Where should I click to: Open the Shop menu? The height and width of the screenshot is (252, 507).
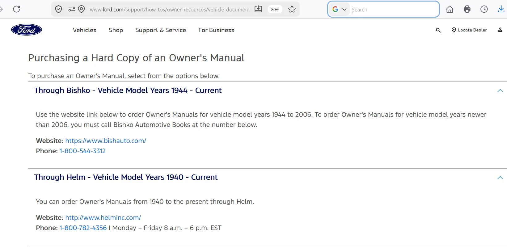click(x=116, y=30)
